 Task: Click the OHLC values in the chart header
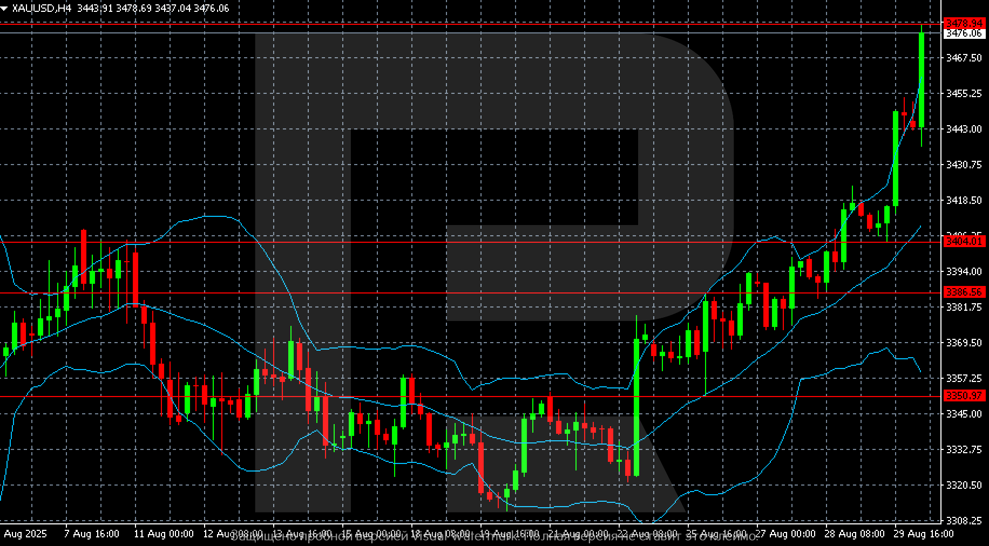point(153,9)
